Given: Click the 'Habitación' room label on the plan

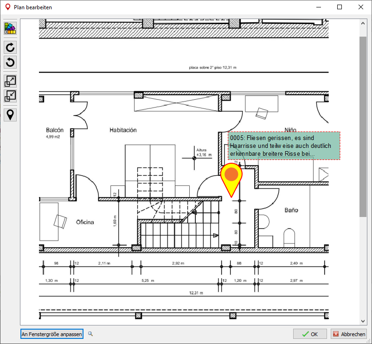Looking at the screenshot, I should 123,130.
